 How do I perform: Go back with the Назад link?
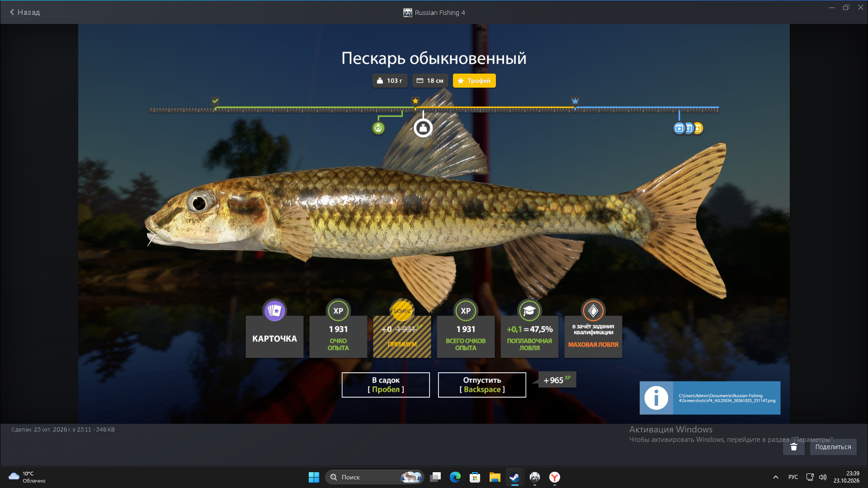25,12
